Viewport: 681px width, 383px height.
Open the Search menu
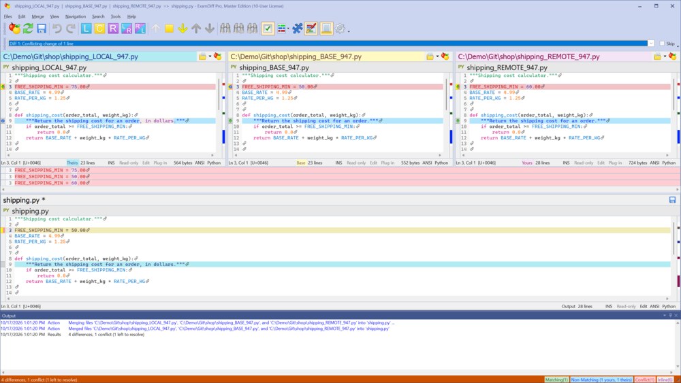pyautogui.click(x=98, y=16)
